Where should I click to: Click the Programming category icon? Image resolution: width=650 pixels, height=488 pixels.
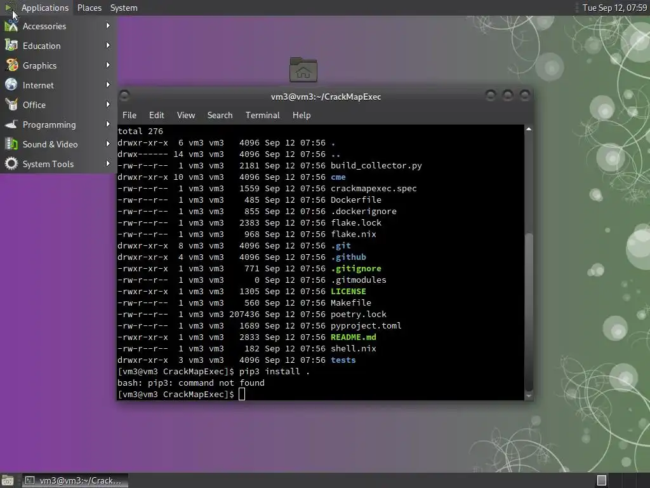point(11,125)
